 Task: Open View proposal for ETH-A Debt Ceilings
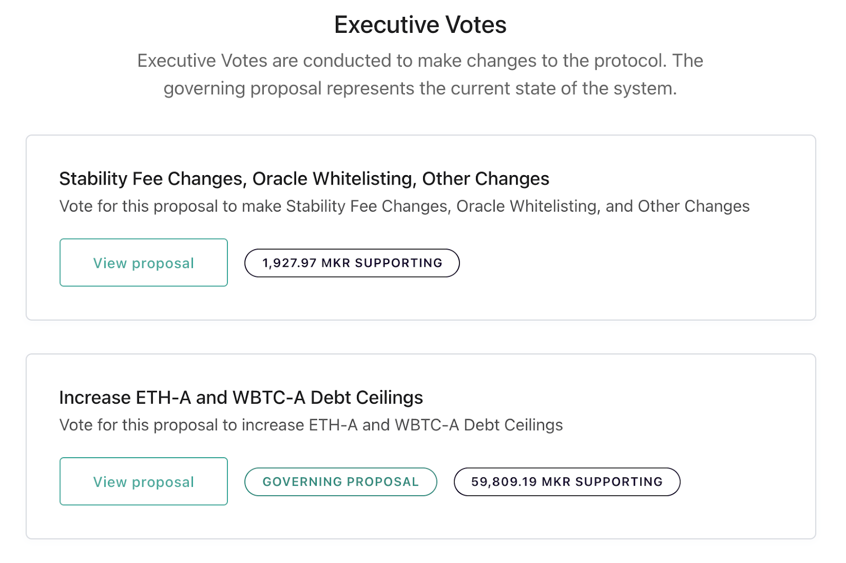pyautogui.click(x=143, y=482)
